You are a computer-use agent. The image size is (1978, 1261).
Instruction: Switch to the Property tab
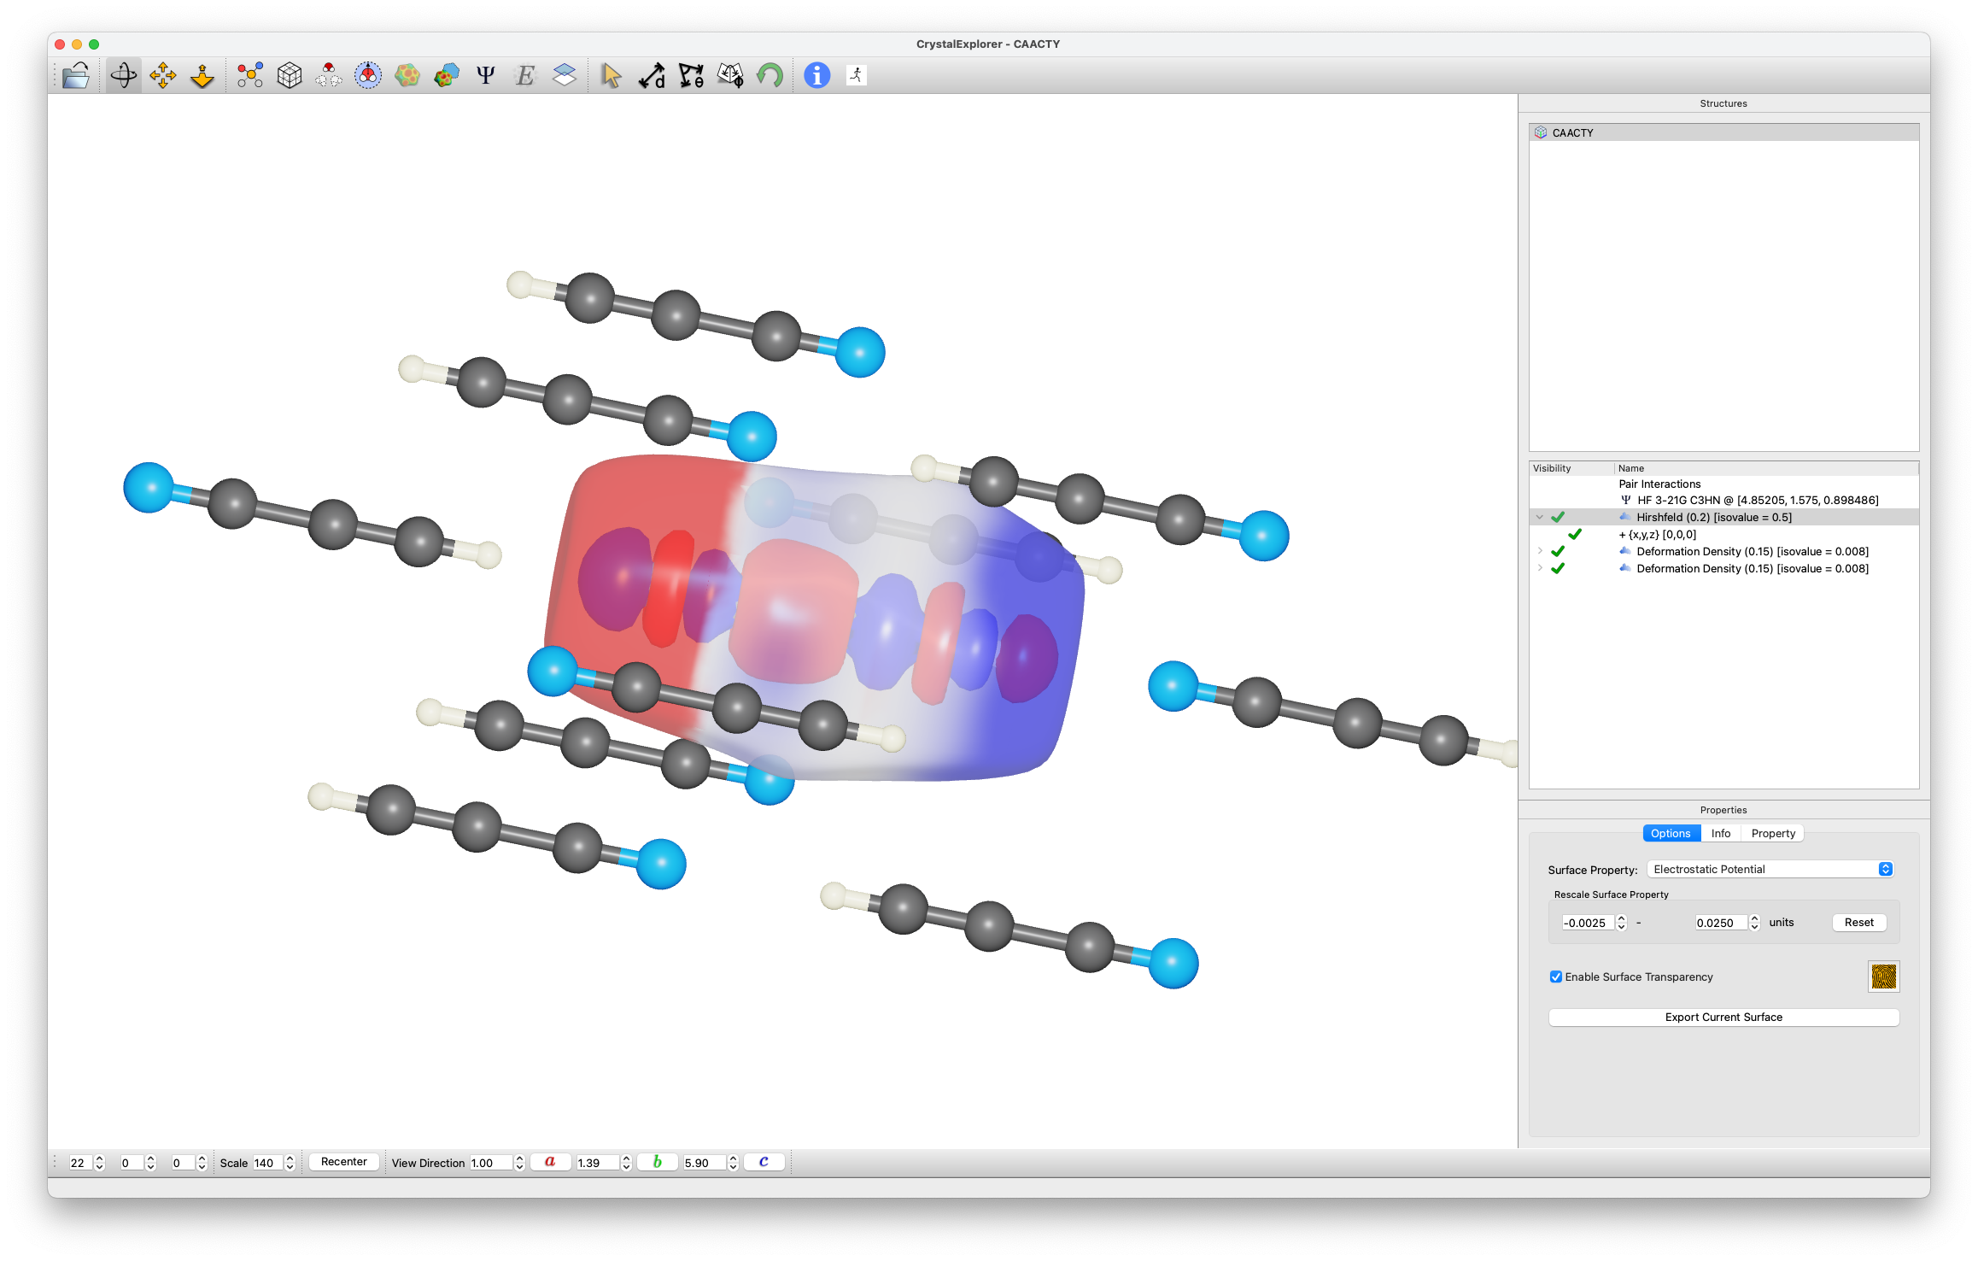point(1773,833)
